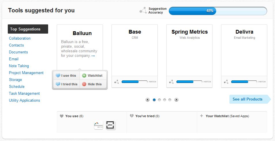The width and height of the screenshot is (275, 141).
Task: Open the Top Suggestions category
Action: tap(28, 29)
